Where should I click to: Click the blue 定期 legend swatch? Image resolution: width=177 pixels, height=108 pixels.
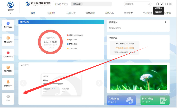point(68,44)
